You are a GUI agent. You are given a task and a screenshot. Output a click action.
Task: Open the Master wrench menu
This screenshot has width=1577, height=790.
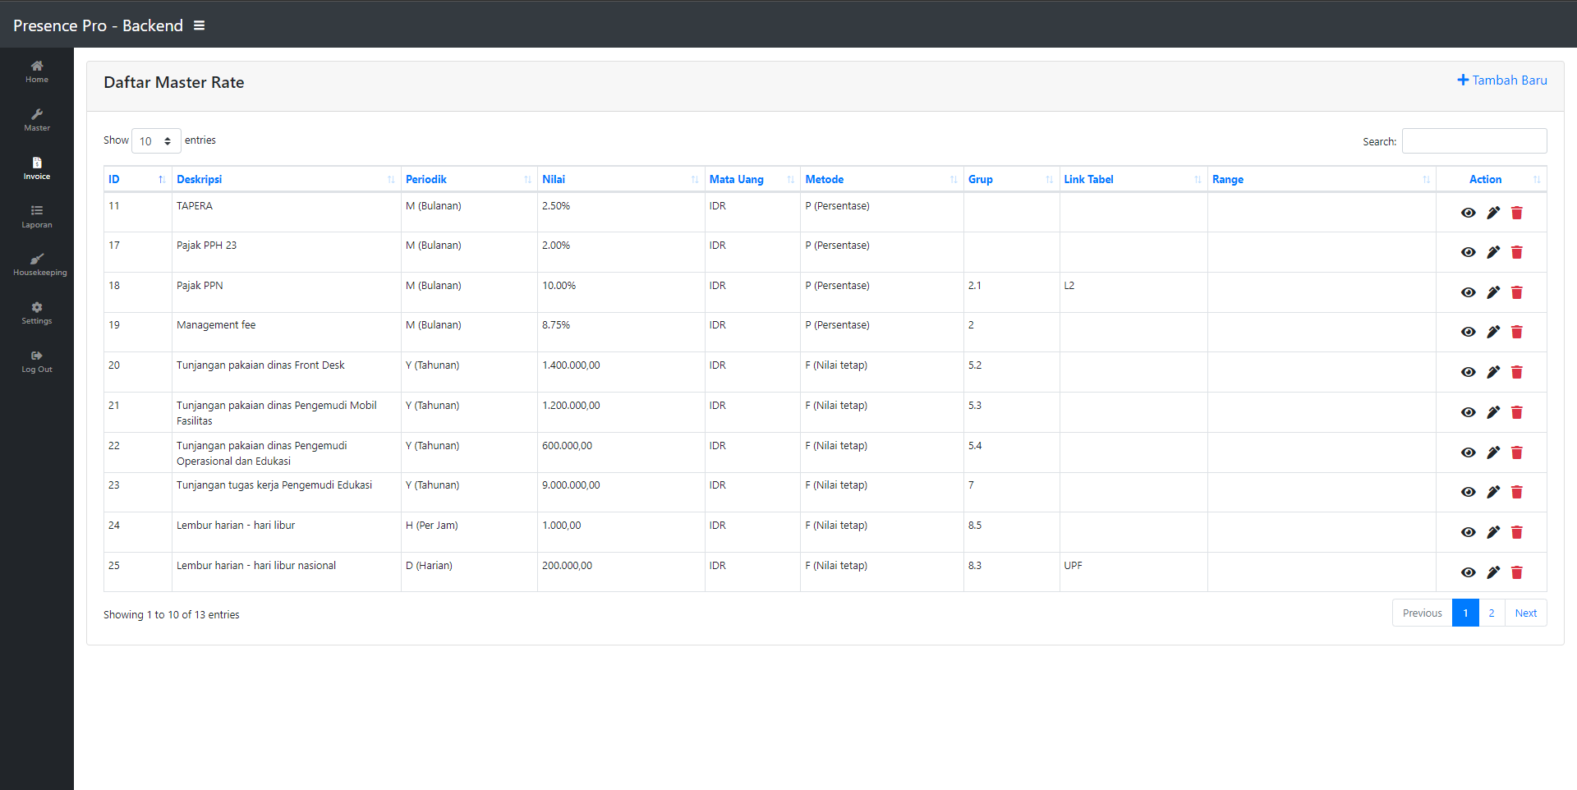(x=37, y=120)
